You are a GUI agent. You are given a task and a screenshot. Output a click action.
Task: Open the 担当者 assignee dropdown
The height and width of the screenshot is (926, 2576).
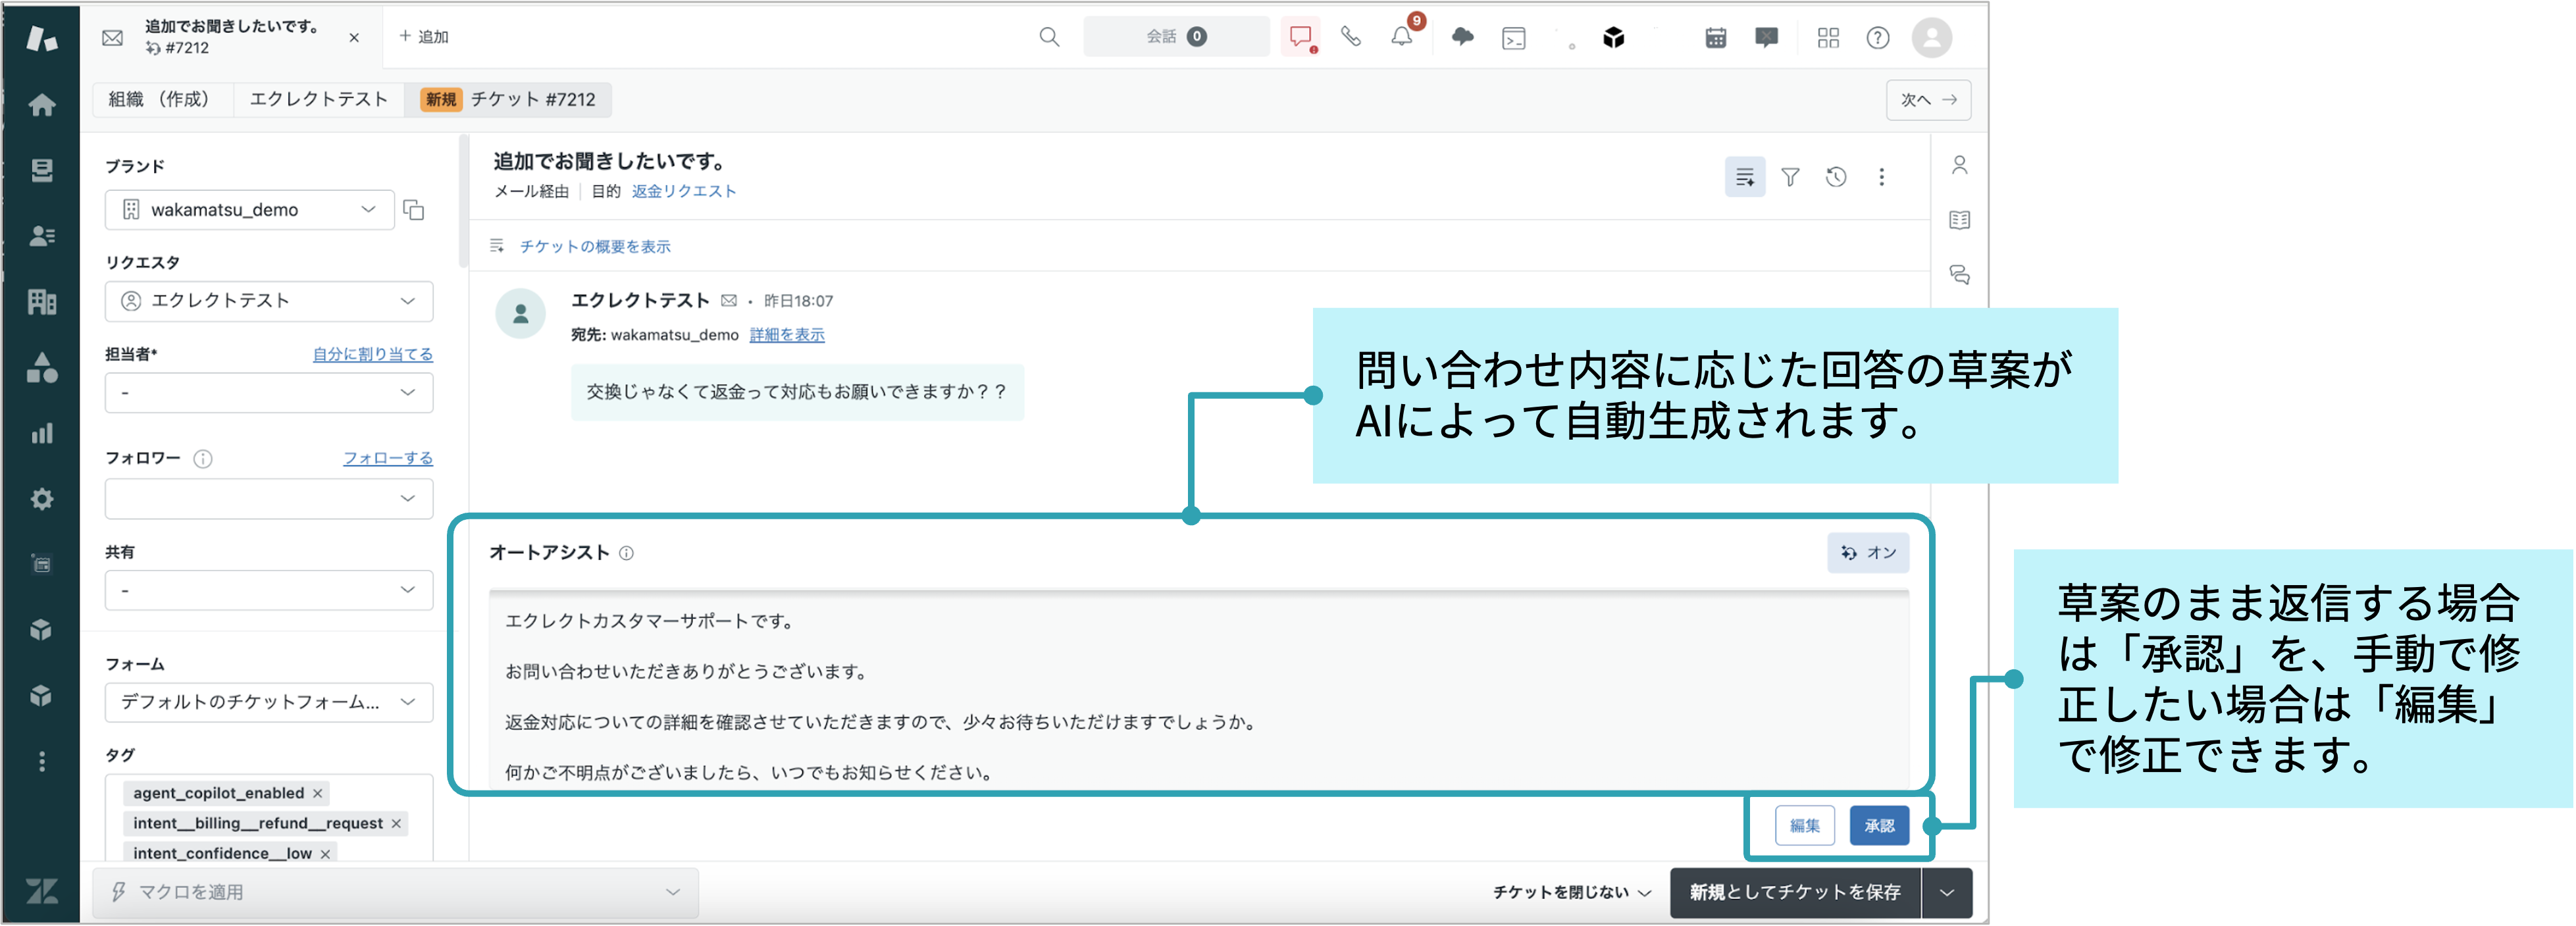pyautogui.click(x=268, y=392)
